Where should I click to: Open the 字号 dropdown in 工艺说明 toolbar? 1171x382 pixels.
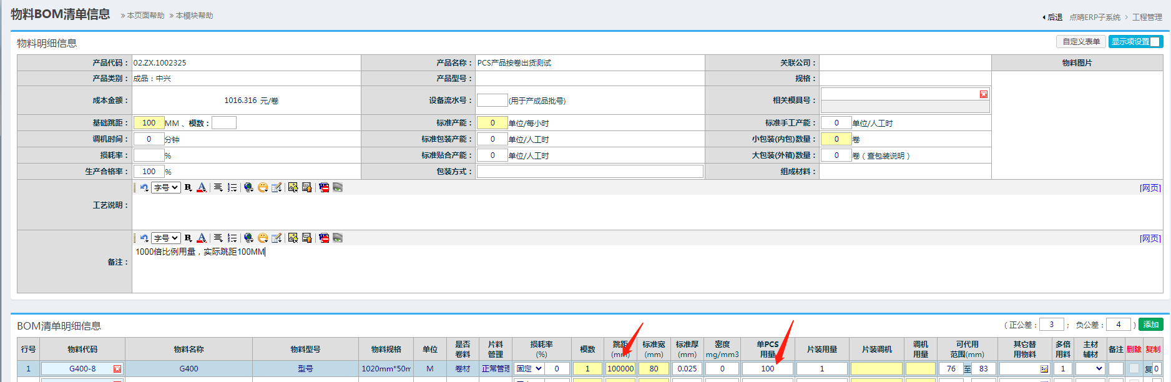166,187
